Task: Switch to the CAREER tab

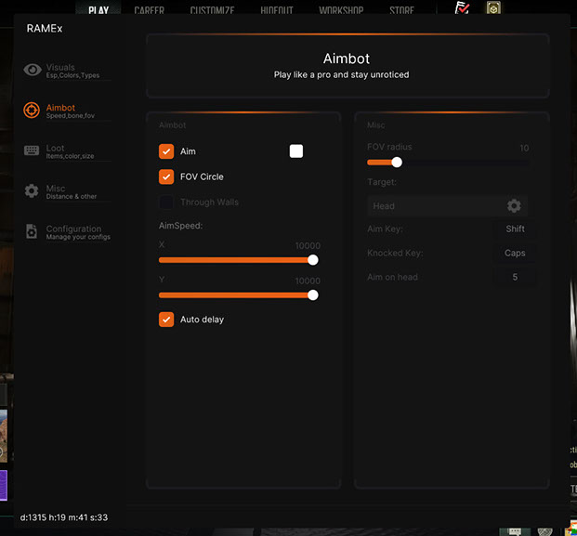Action: (x=150, y=11)
